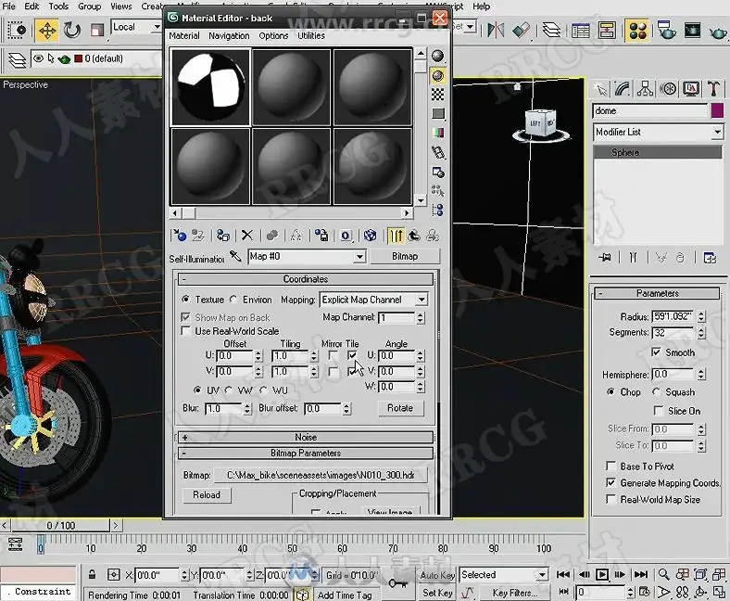Enable Use Real-World Scale checkbox

[x=187, y=331]
